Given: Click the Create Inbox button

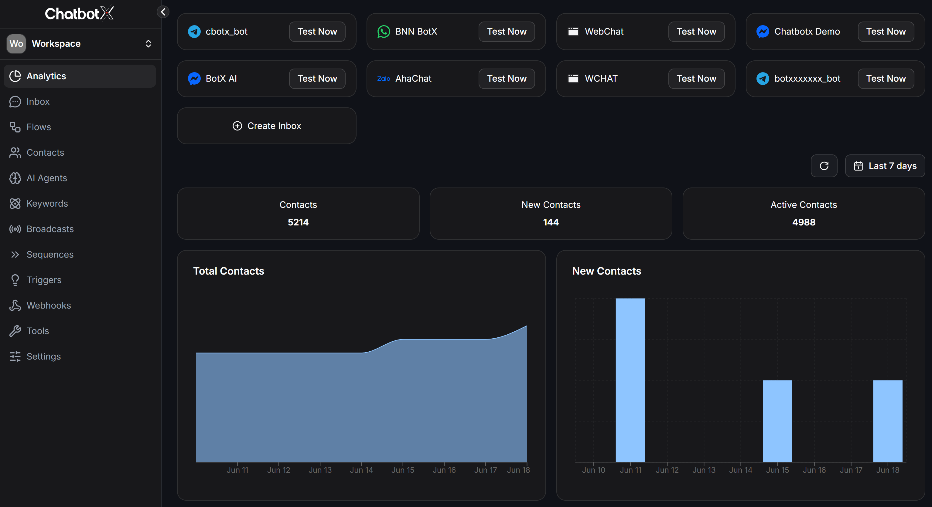Looking at the screenshot, I should (267, 126).
